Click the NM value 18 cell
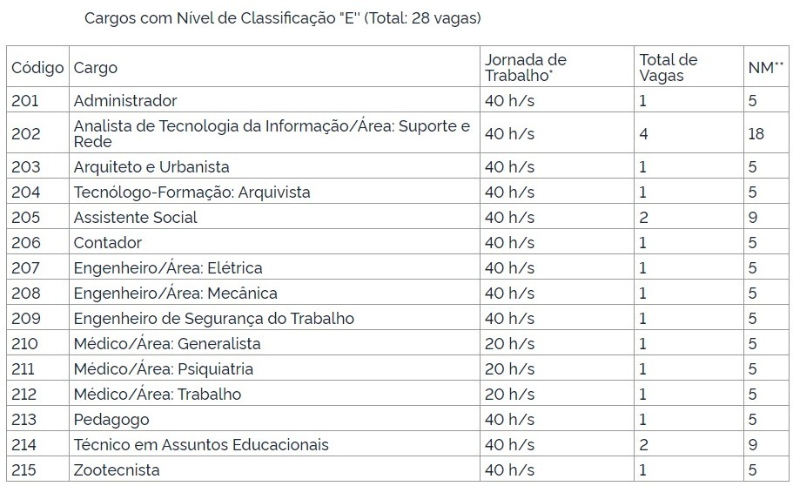This screenshot has width=793, height=486. click(756, 133)
